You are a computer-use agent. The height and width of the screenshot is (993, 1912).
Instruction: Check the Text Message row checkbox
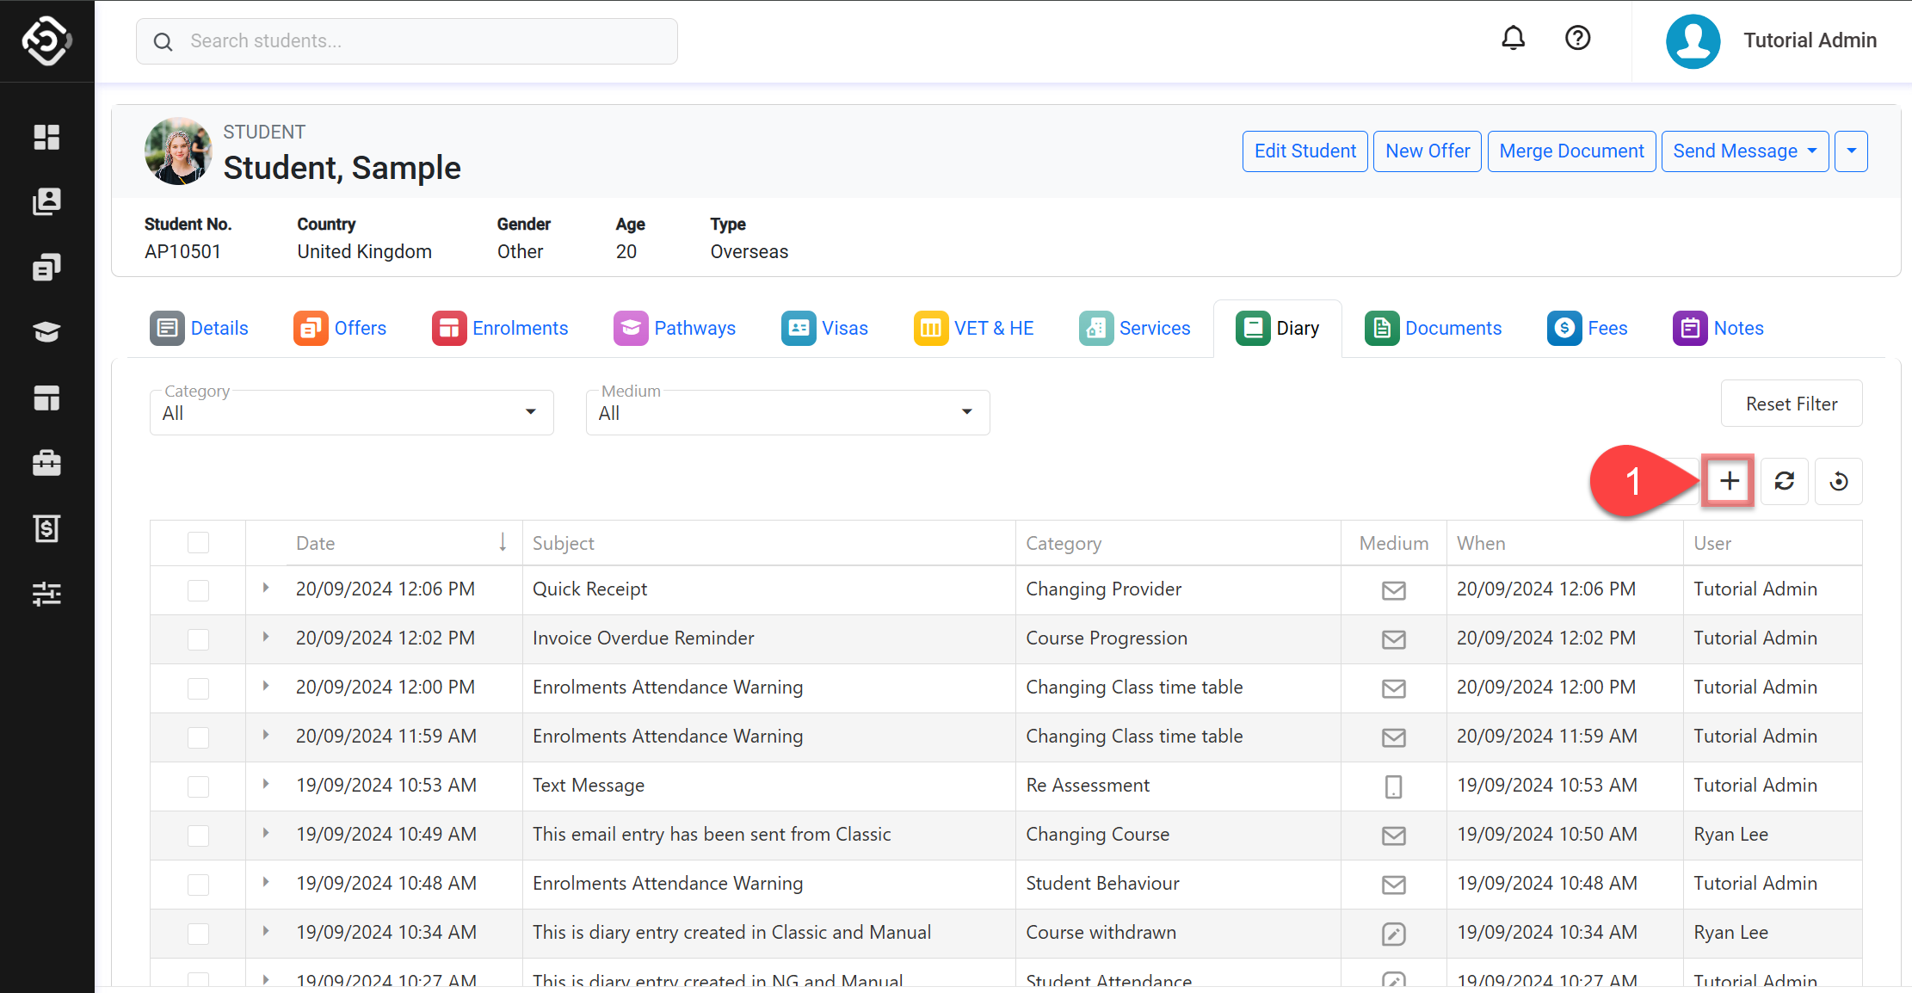pyautogui.click(x=198, y=786)
